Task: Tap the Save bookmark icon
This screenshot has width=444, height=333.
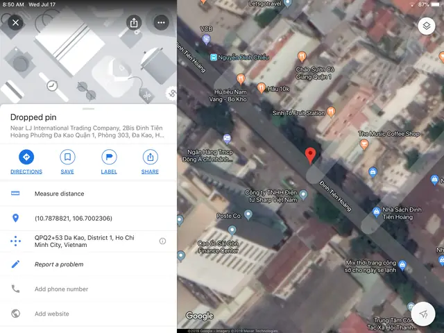Action: tap(67, 157)
